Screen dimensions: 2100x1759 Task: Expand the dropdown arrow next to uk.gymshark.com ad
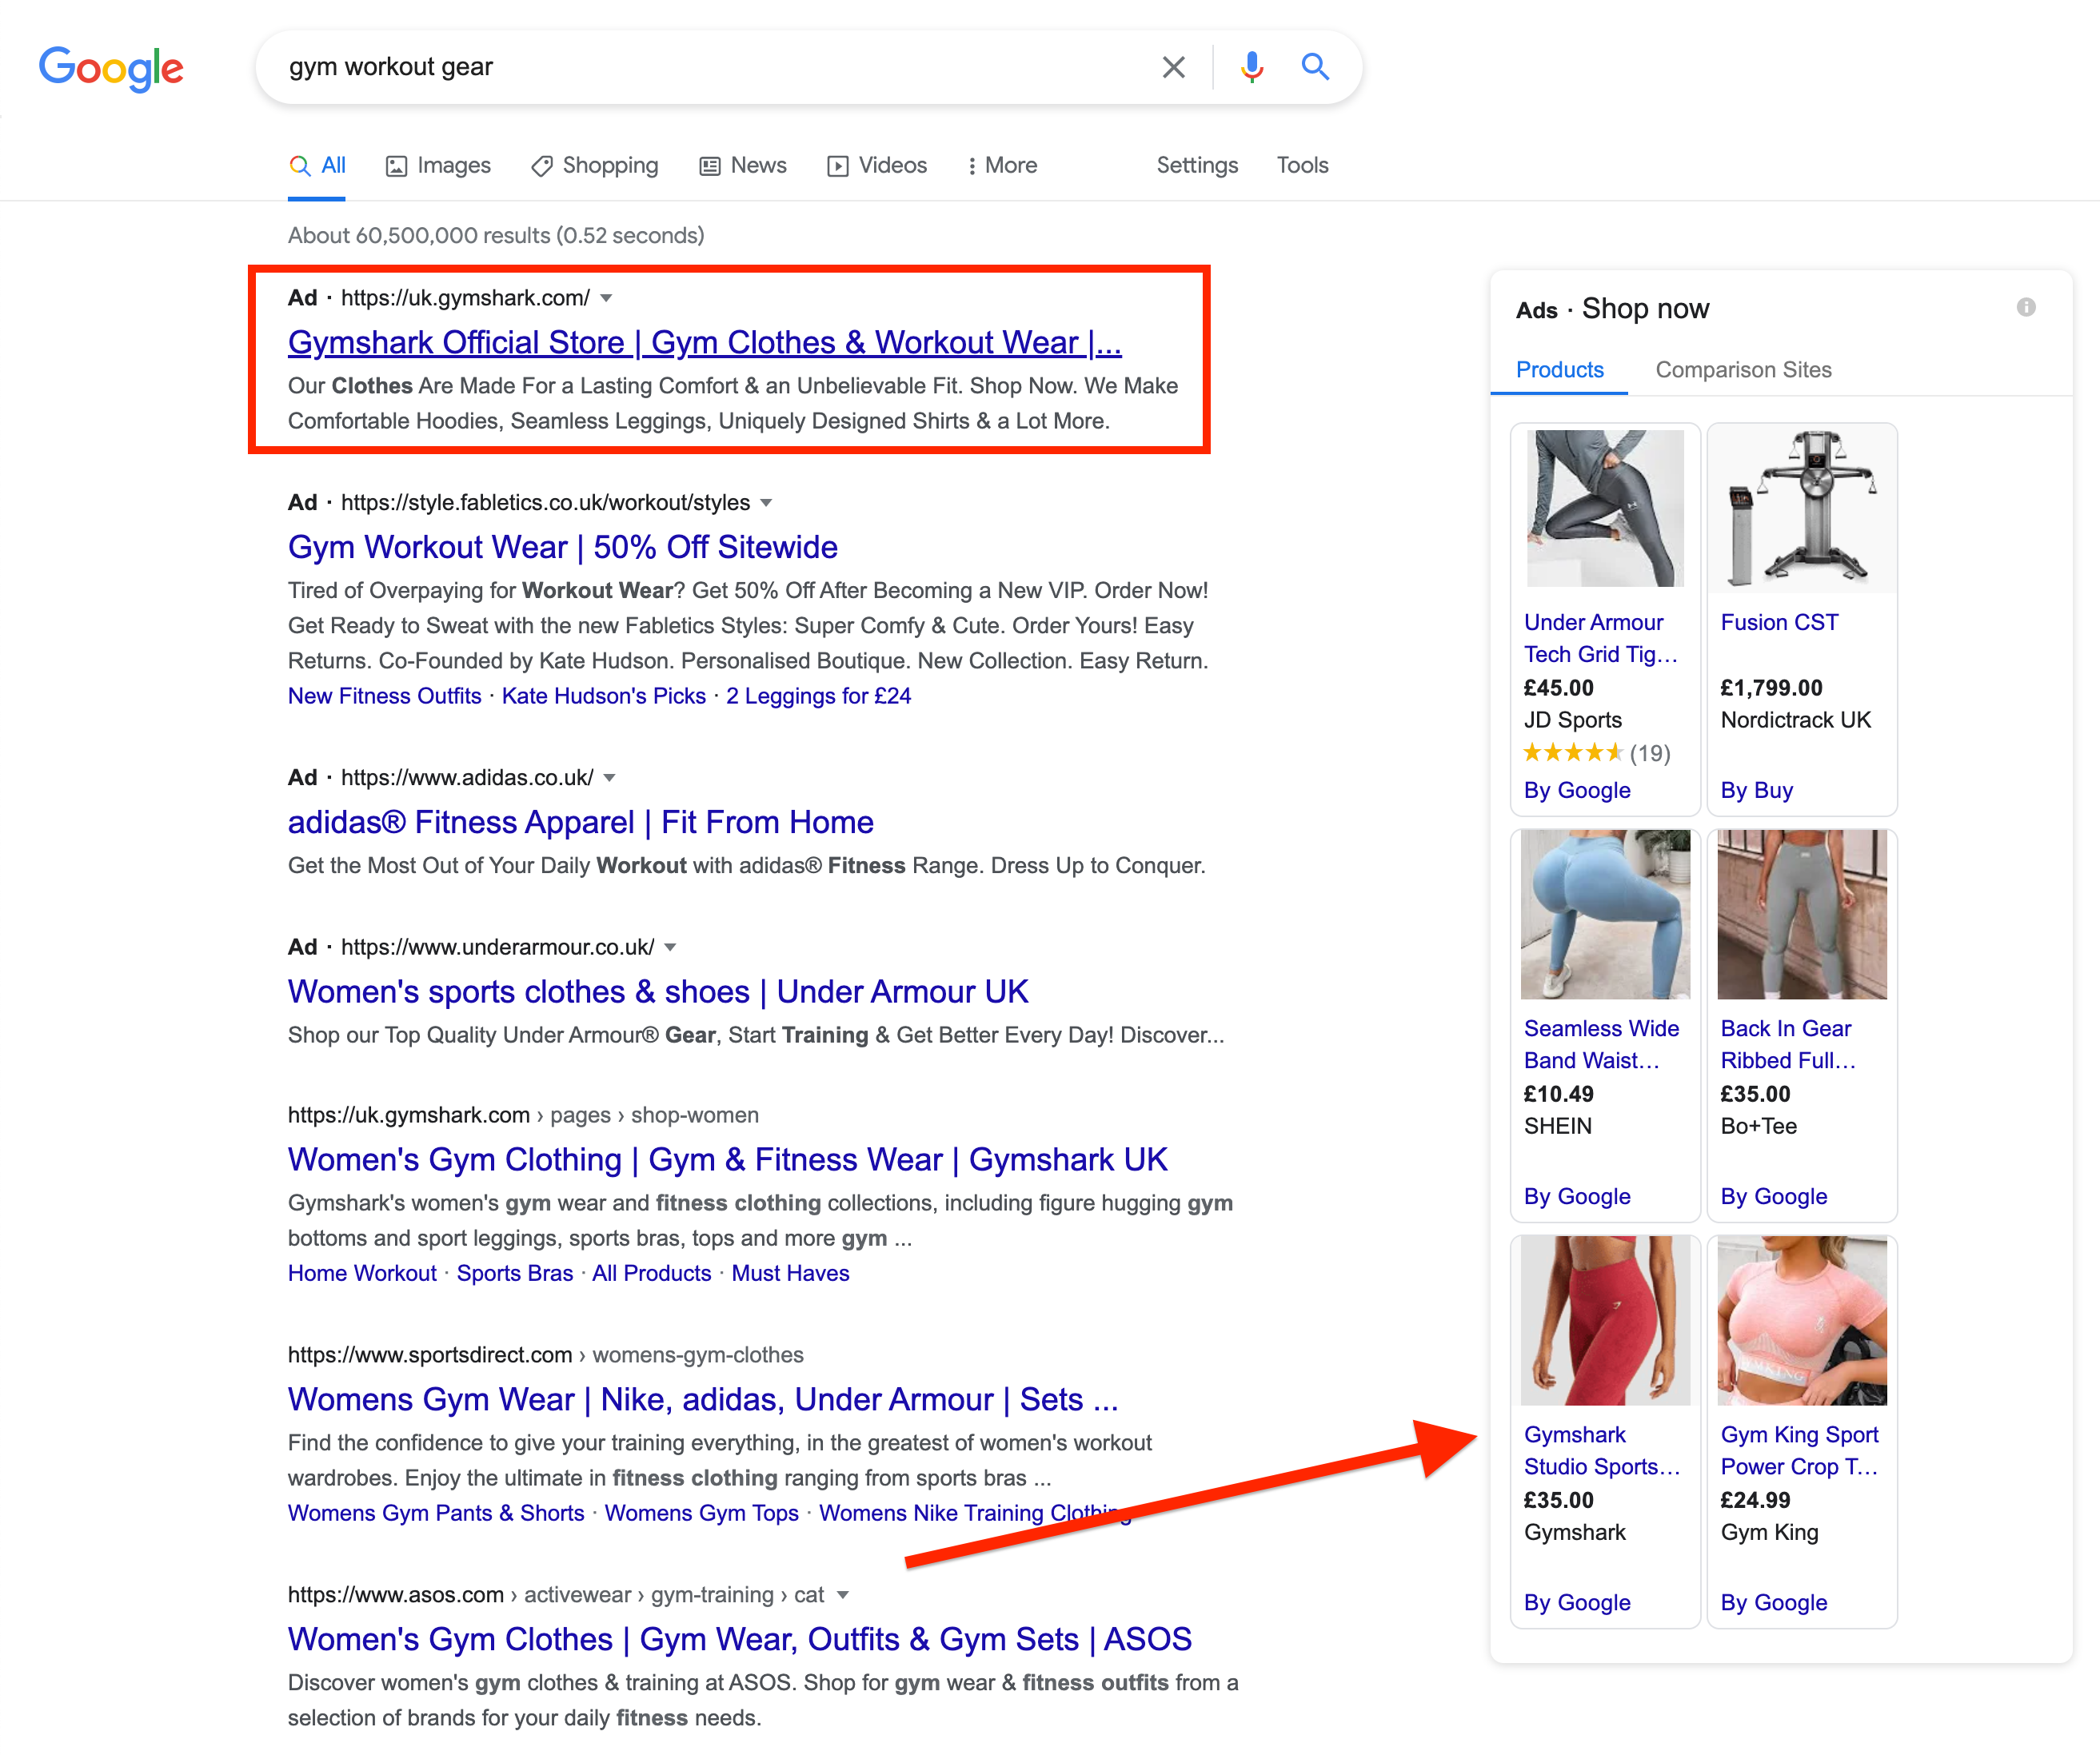tap(606, 298)
